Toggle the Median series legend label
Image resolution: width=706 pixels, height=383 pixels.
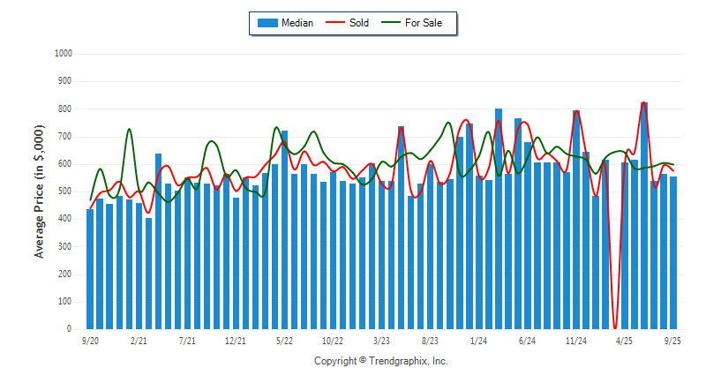click(297, 23)
